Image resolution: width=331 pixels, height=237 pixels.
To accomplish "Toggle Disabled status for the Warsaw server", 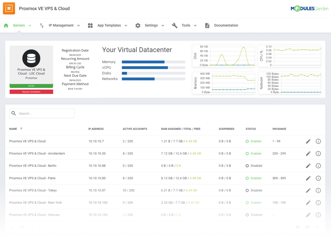I will point(254,215).
